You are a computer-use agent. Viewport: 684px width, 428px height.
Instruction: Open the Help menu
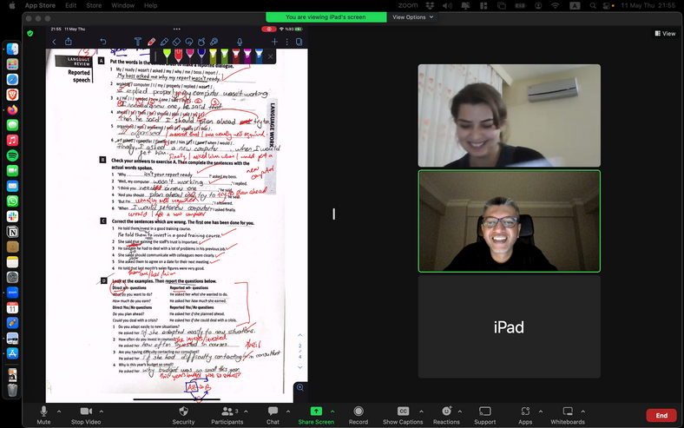(150, 5)
